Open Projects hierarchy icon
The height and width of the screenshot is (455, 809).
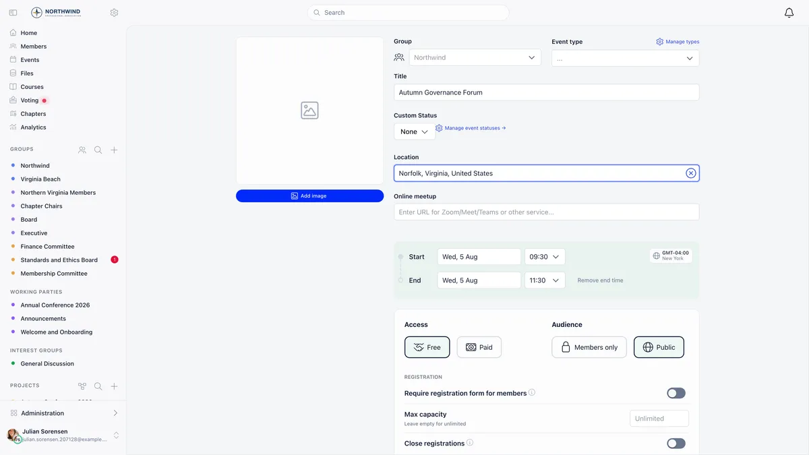tap(82, 386)
